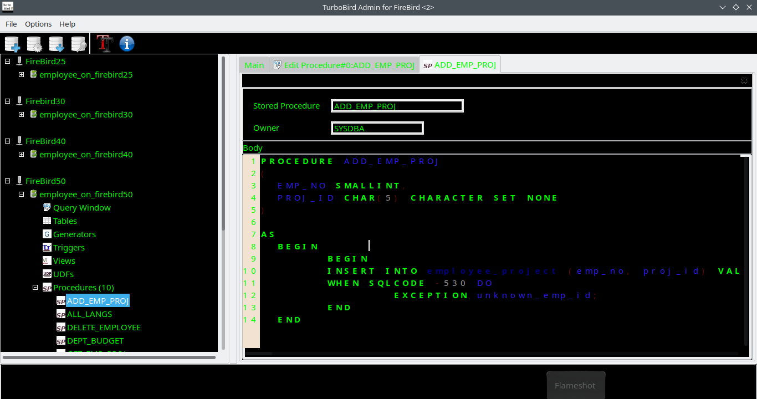Open the Options menu

pyautogui.click(x=38, y=24)
